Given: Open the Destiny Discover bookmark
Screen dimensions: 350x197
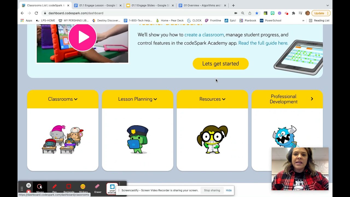Looking at the screenshot, I should [106, 21].
